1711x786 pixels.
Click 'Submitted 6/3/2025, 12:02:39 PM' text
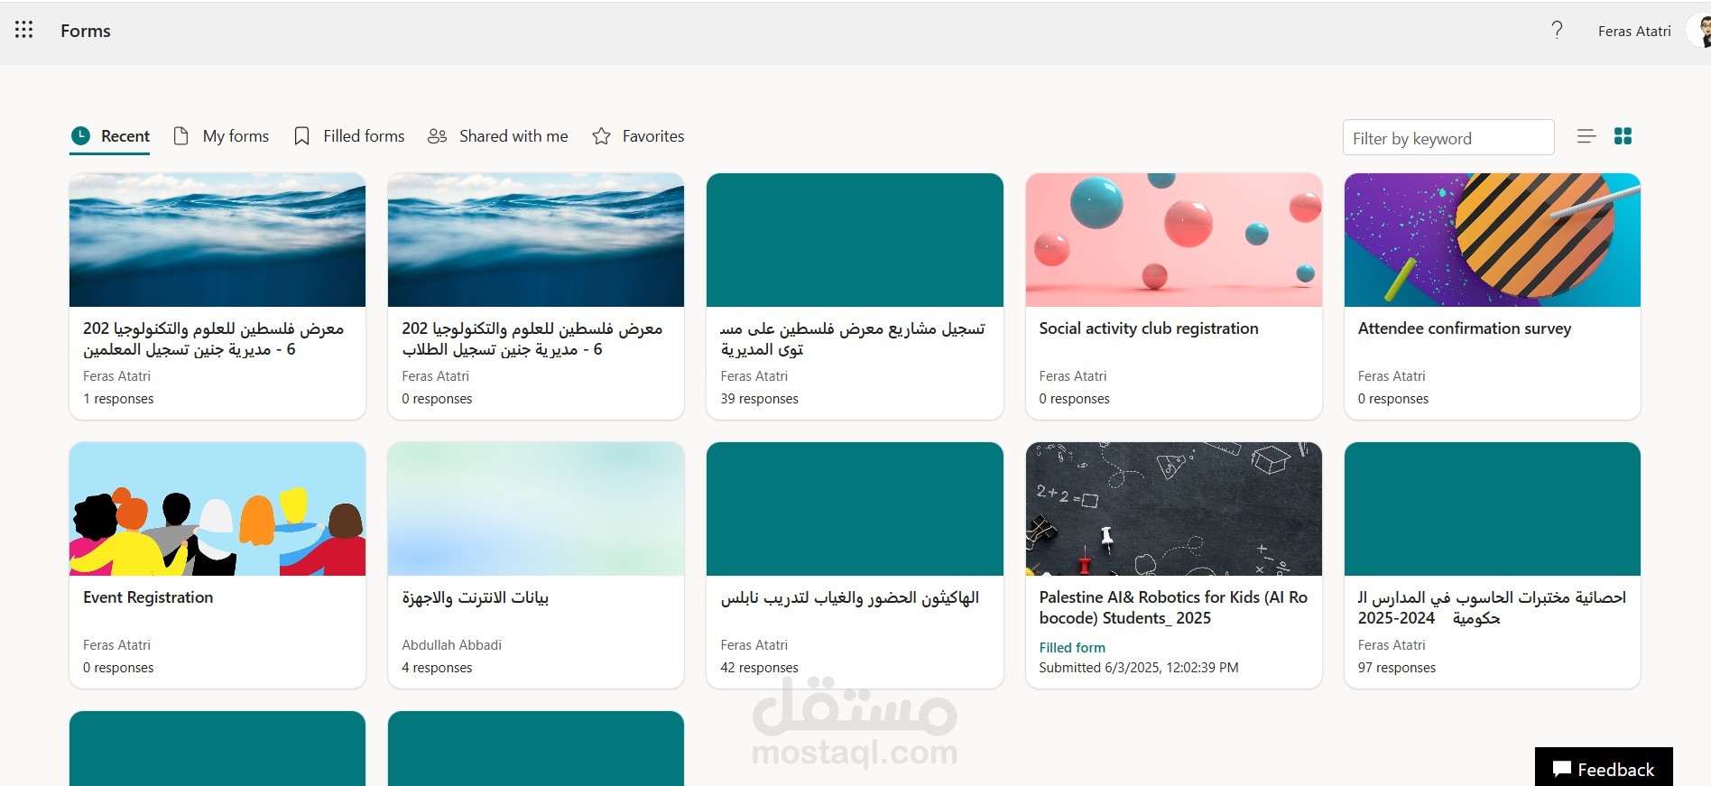pyautogui.click(x=1139, y=668)
